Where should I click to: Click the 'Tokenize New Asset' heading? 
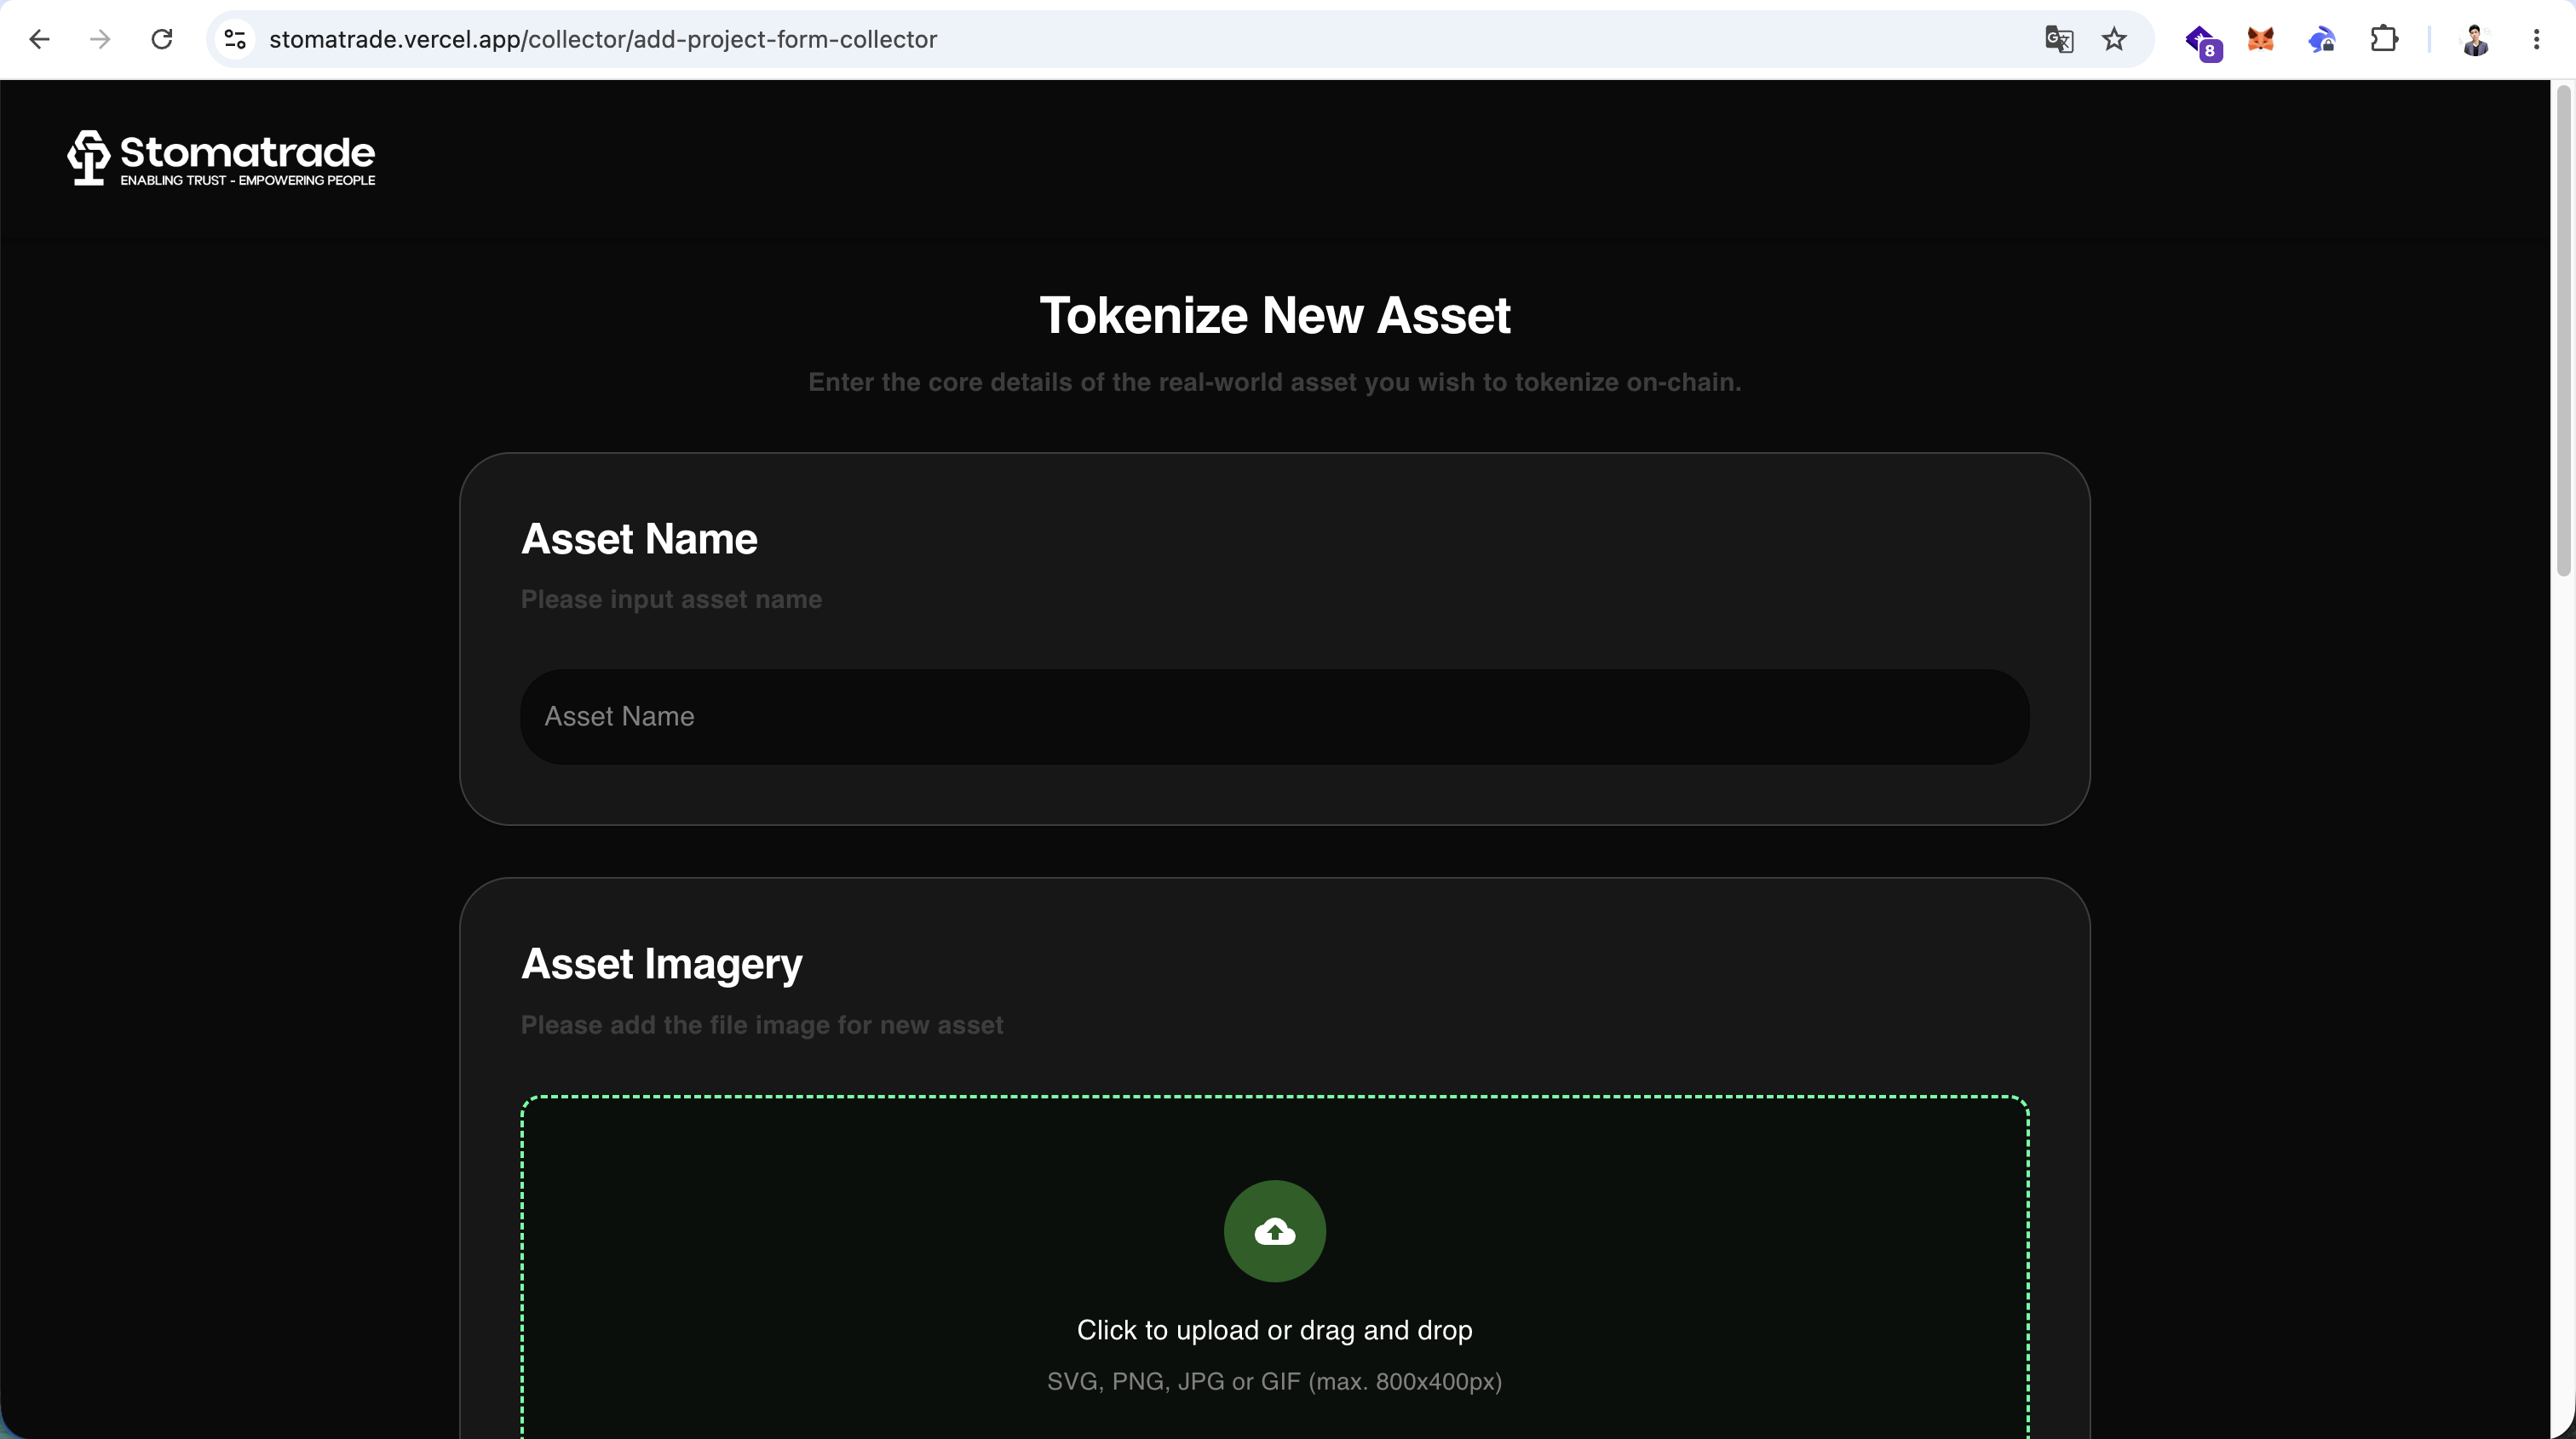pos(1275,316)
